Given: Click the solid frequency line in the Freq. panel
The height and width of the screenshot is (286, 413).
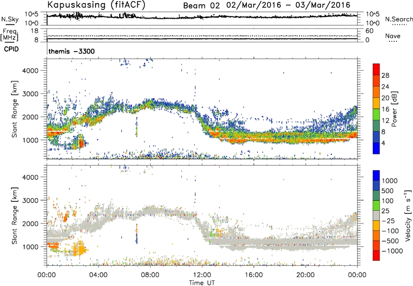Looking at the screenshot, I should pos(202,39).
